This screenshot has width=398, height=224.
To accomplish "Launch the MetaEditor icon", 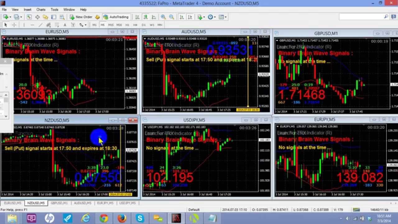I will coord(97,17).
